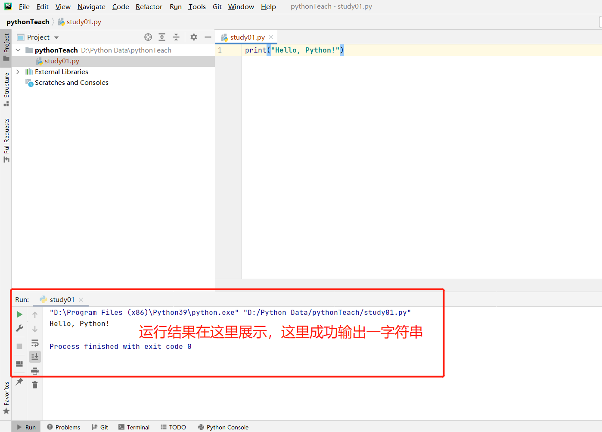Click the Locate/Select Opened File target icon
This screenshot has width=602, height=432.
[148, 37]
